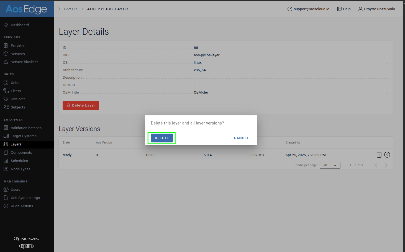405x252 pixels.
Task: Go to next page of layer versions
Action: 386,165
